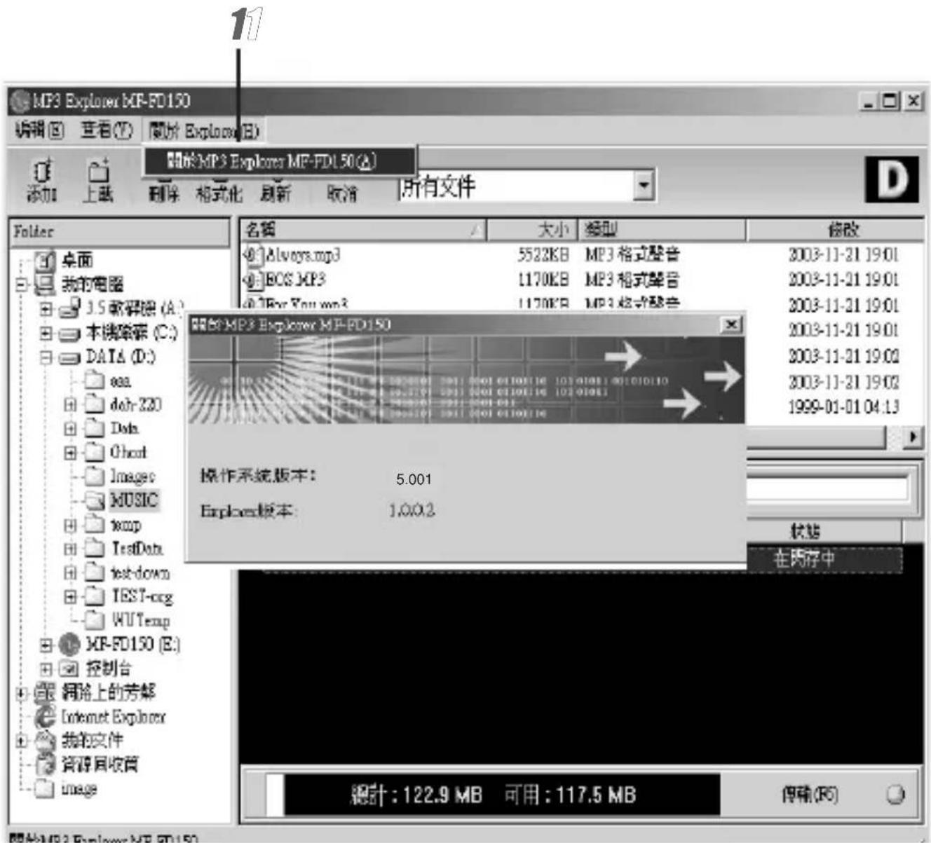
Task: Close the 關於MP3 Explorer about dialog
Action: (731, 324)
